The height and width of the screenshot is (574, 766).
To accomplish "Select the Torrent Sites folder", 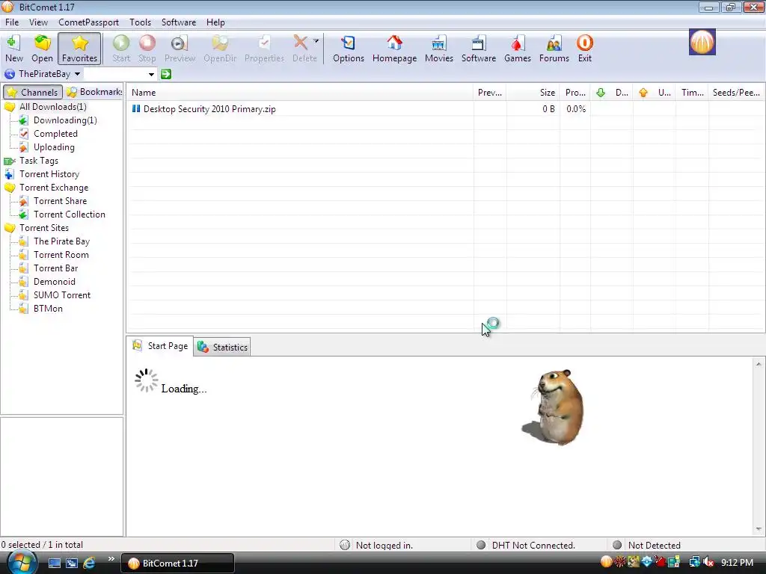I will tap(44, 228).
